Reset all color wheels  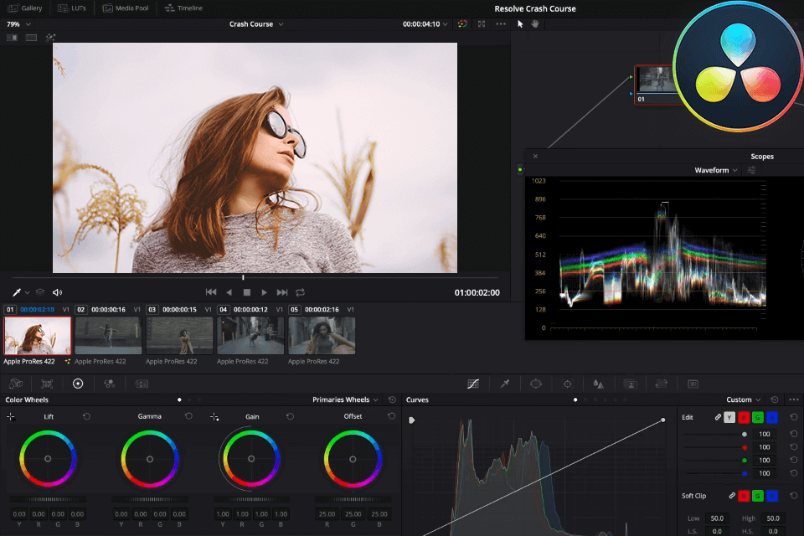[x=392, y=399]
